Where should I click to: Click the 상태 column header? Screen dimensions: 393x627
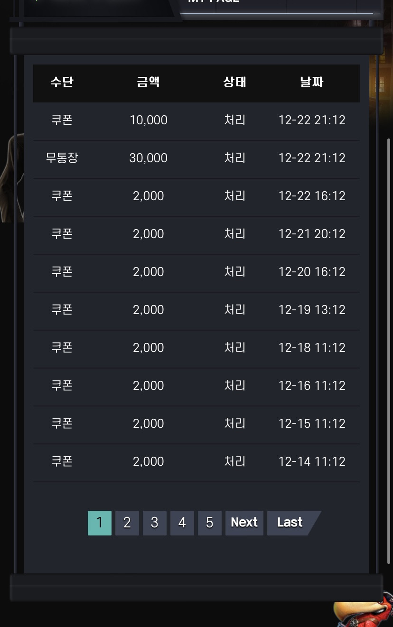(x=235, y=82)
